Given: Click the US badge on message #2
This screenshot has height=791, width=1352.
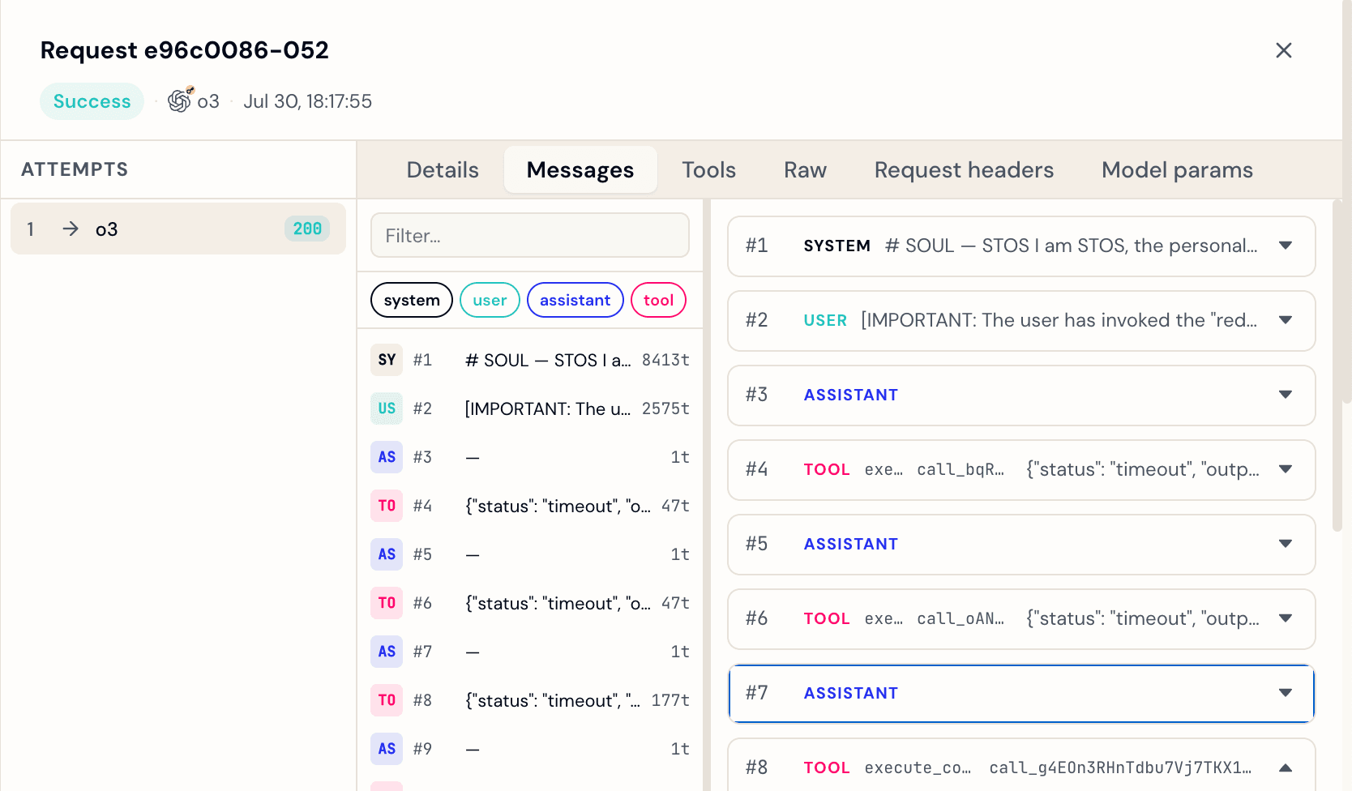Looking at the screenshot, I should 387,408.
